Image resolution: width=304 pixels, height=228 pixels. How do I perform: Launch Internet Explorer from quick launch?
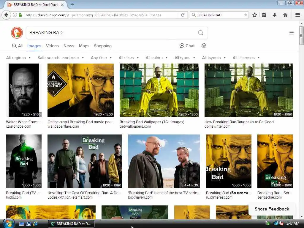35,224
